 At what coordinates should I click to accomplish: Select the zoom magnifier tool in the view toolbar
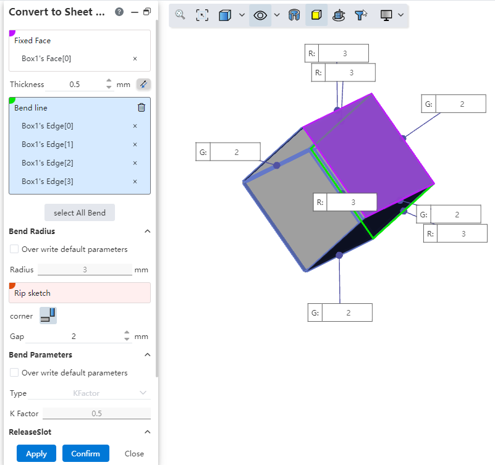180,15
